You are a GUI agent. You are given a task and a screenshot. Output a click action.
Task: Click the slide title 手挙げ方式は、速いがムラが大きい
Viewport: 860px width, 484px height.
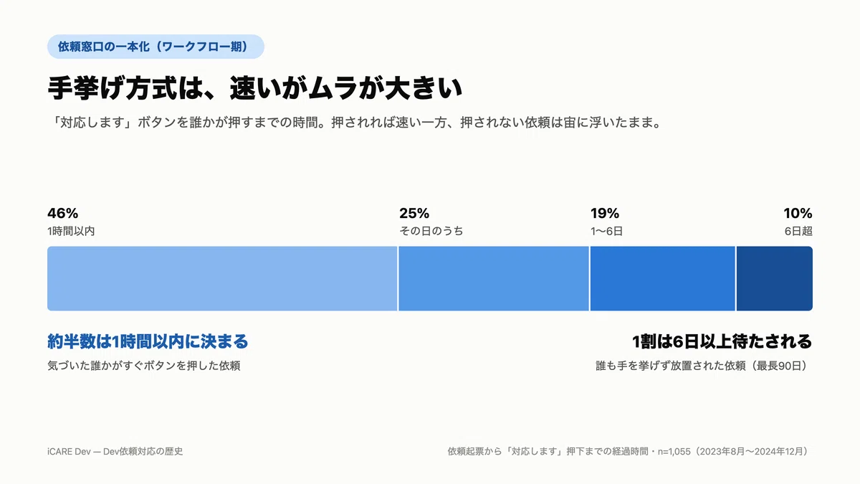pyautogui.click(x=254, y=88)
